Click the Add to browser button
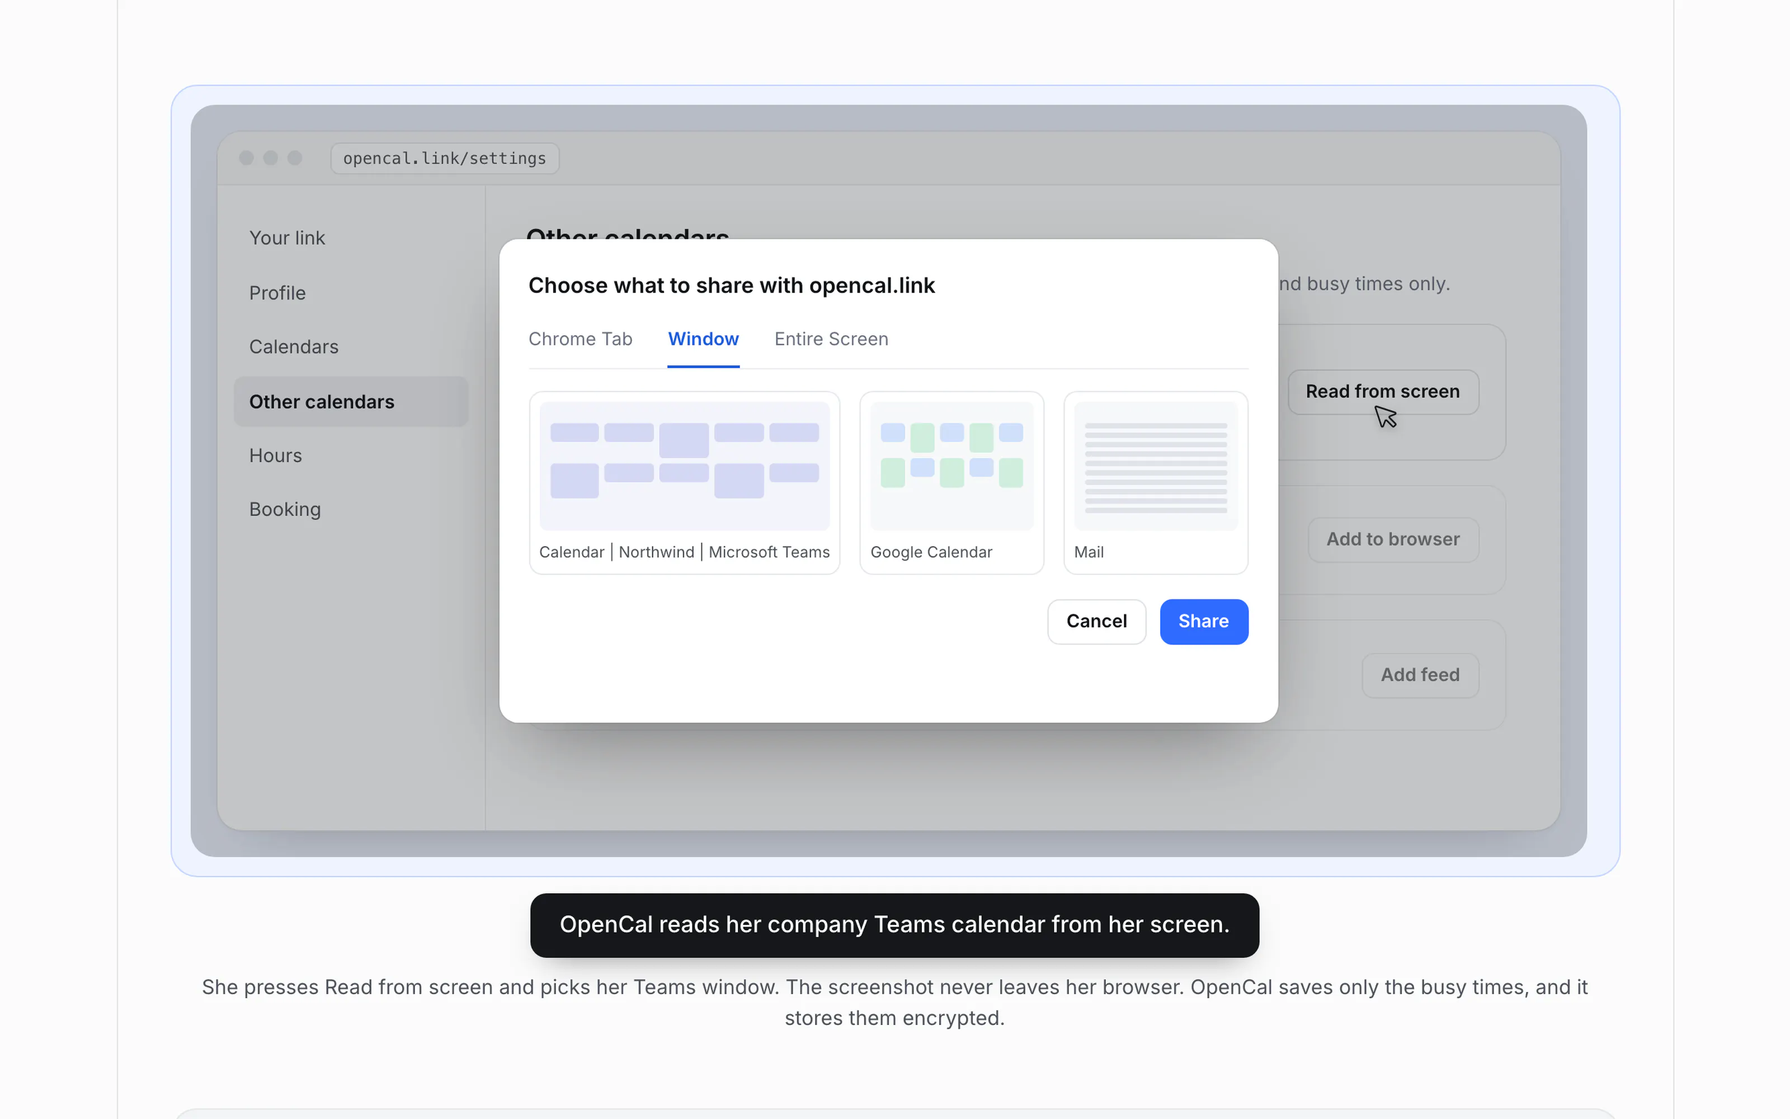The width and height of the screenshot is (1790, 1119). click(x=1393, y=539)
